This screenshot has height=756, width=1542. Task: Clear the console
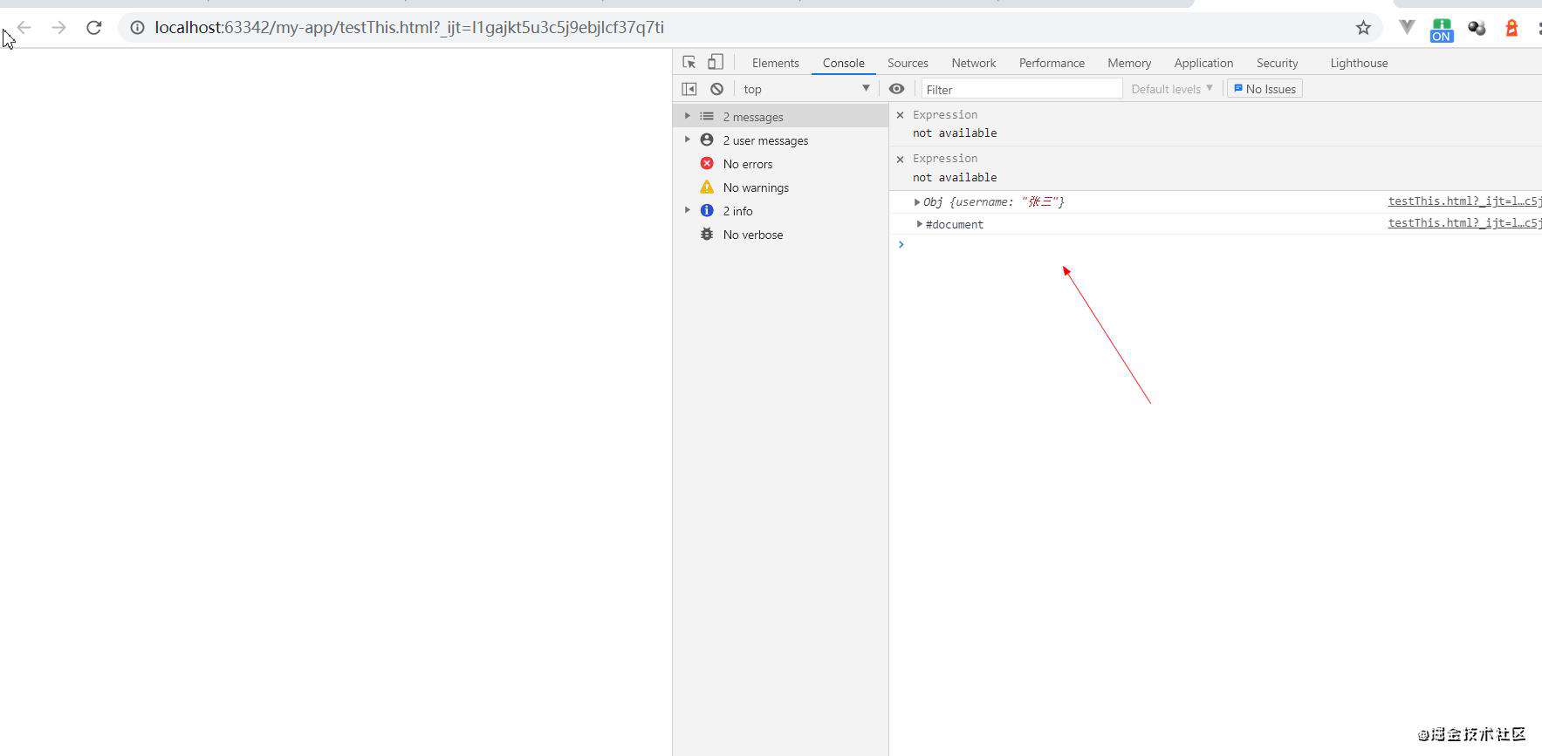716,89
